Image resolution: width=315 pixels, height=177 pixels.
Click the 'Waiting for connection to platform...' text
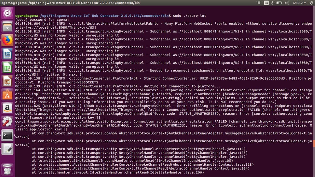click(182, 86)
